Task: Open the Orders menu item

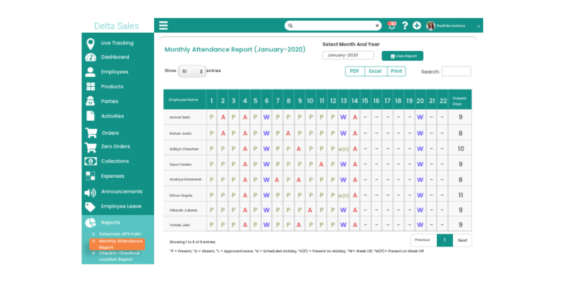Action: click(110, 133)
